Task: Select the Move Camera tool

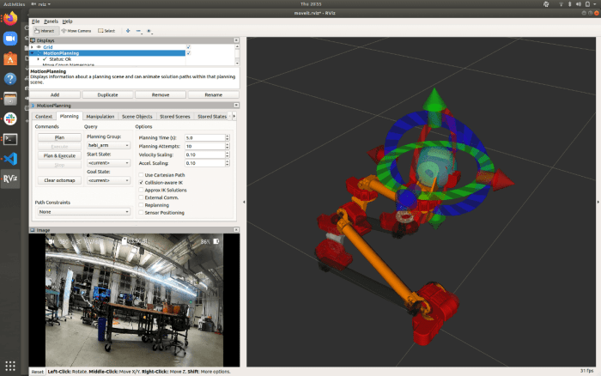Action: (x=76, y=31)
